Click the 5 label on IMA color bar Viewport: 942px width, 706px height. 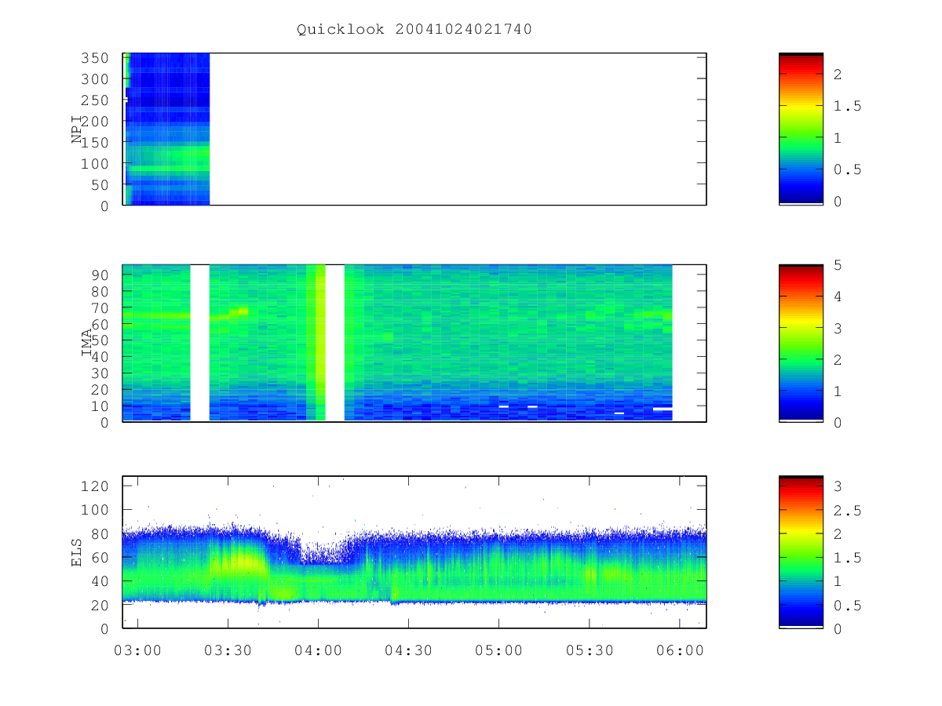[x=837, y=265]
